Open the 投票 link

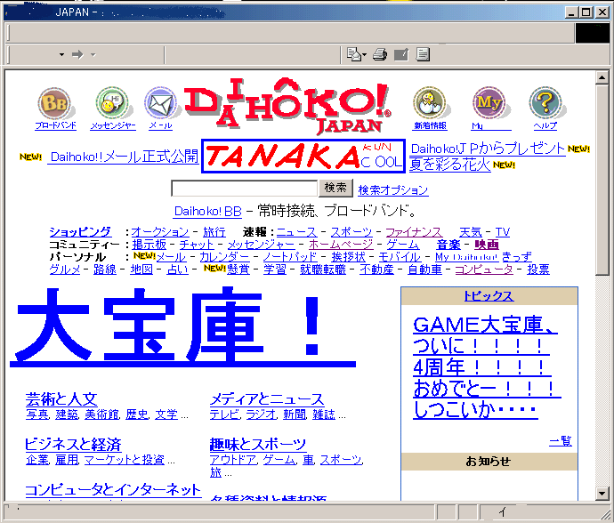tap(538, 270)
